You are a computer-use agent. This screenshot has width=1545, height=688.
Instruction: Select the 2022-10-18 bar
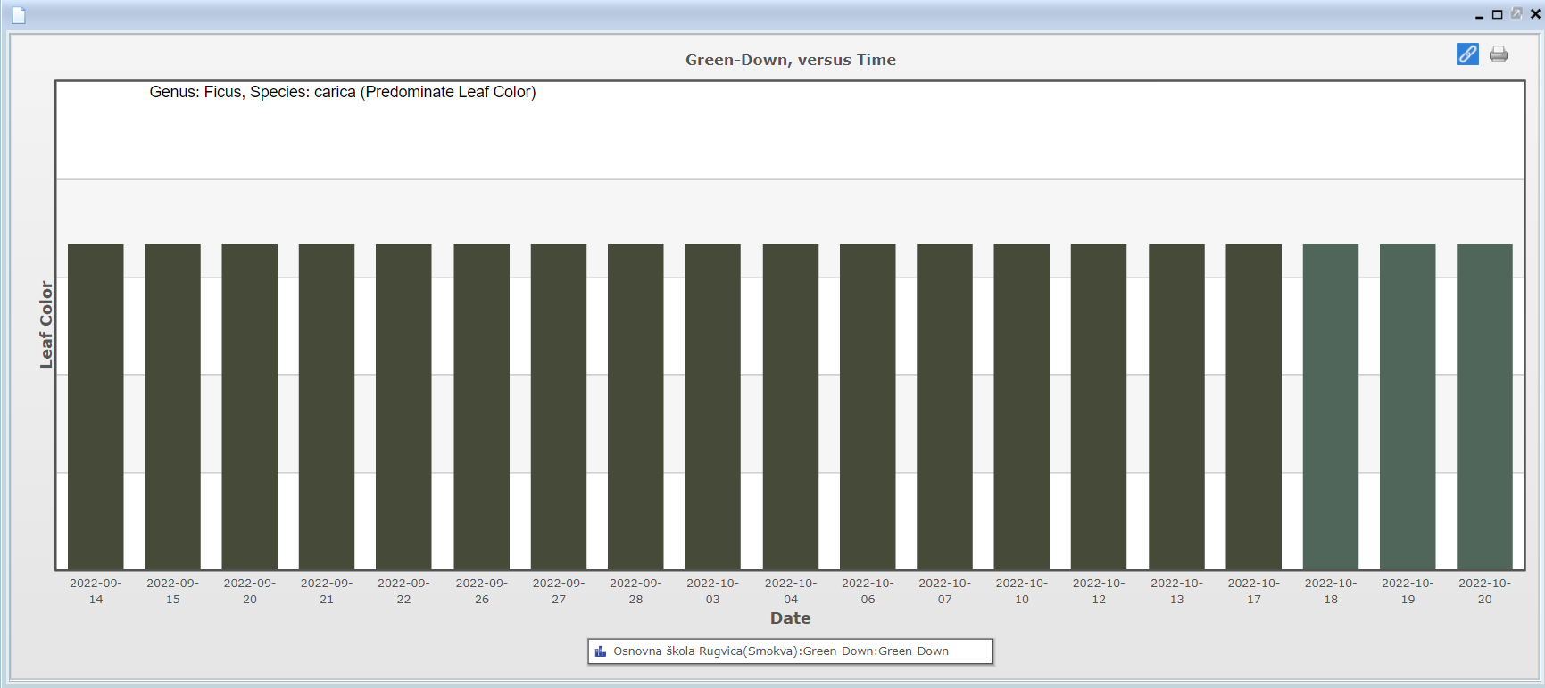tap(1330, 406)
